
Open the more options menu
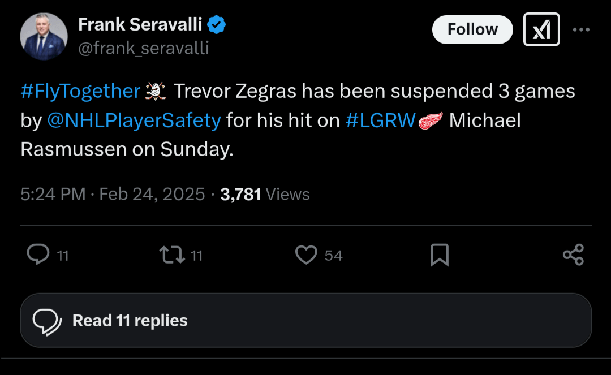[x=582, y=29]
